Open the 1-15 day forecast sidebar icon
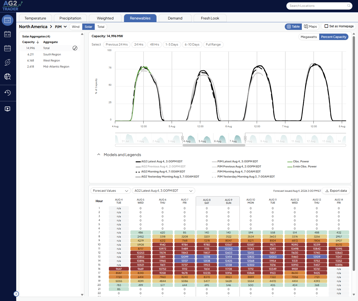 [8, 20]
